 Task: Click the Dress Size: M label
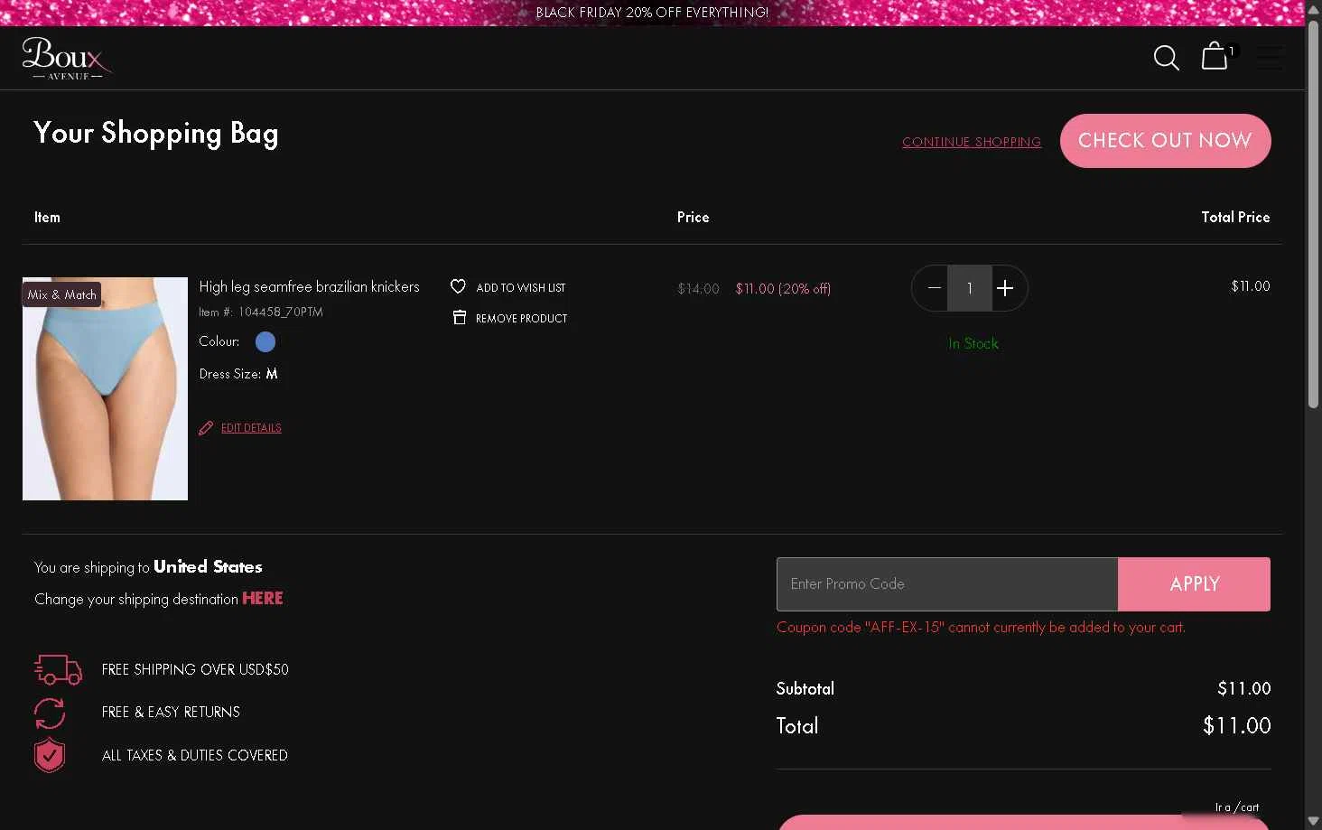point(238,373)
